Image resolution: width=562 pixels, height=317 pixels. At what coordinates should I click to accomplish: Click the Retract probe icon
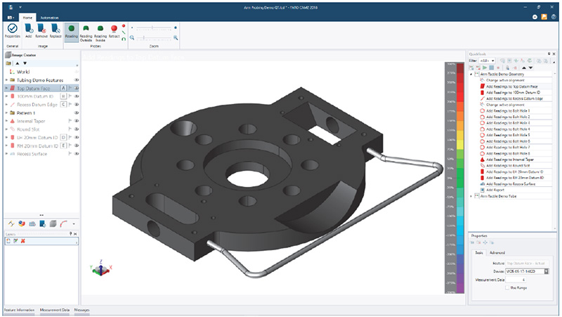click(114, 30)
